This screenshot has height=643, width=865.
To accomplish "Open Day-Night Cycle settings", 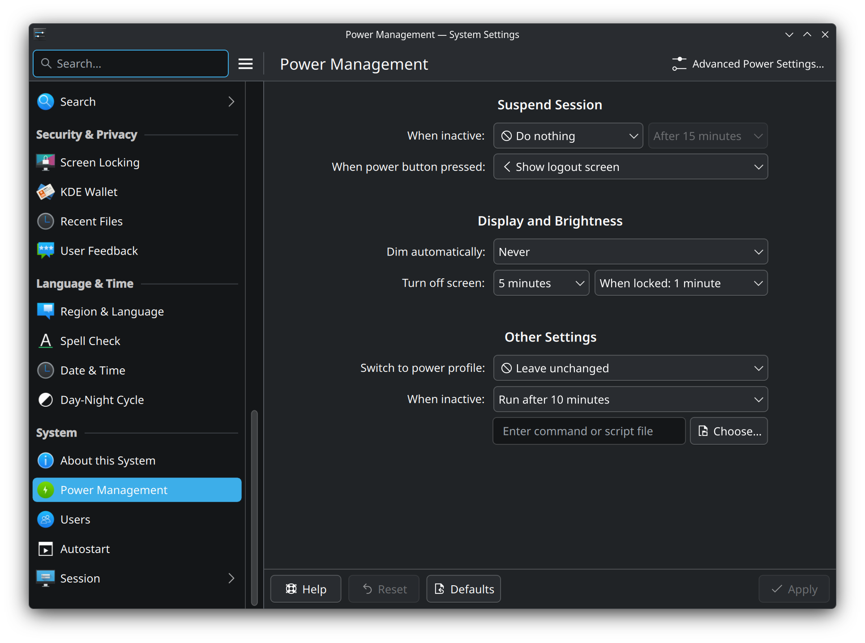I will pyautogui.click(x=102, y=400).
